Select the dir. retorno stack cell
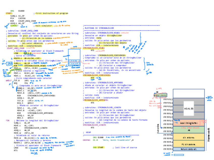 pos(189,137)
